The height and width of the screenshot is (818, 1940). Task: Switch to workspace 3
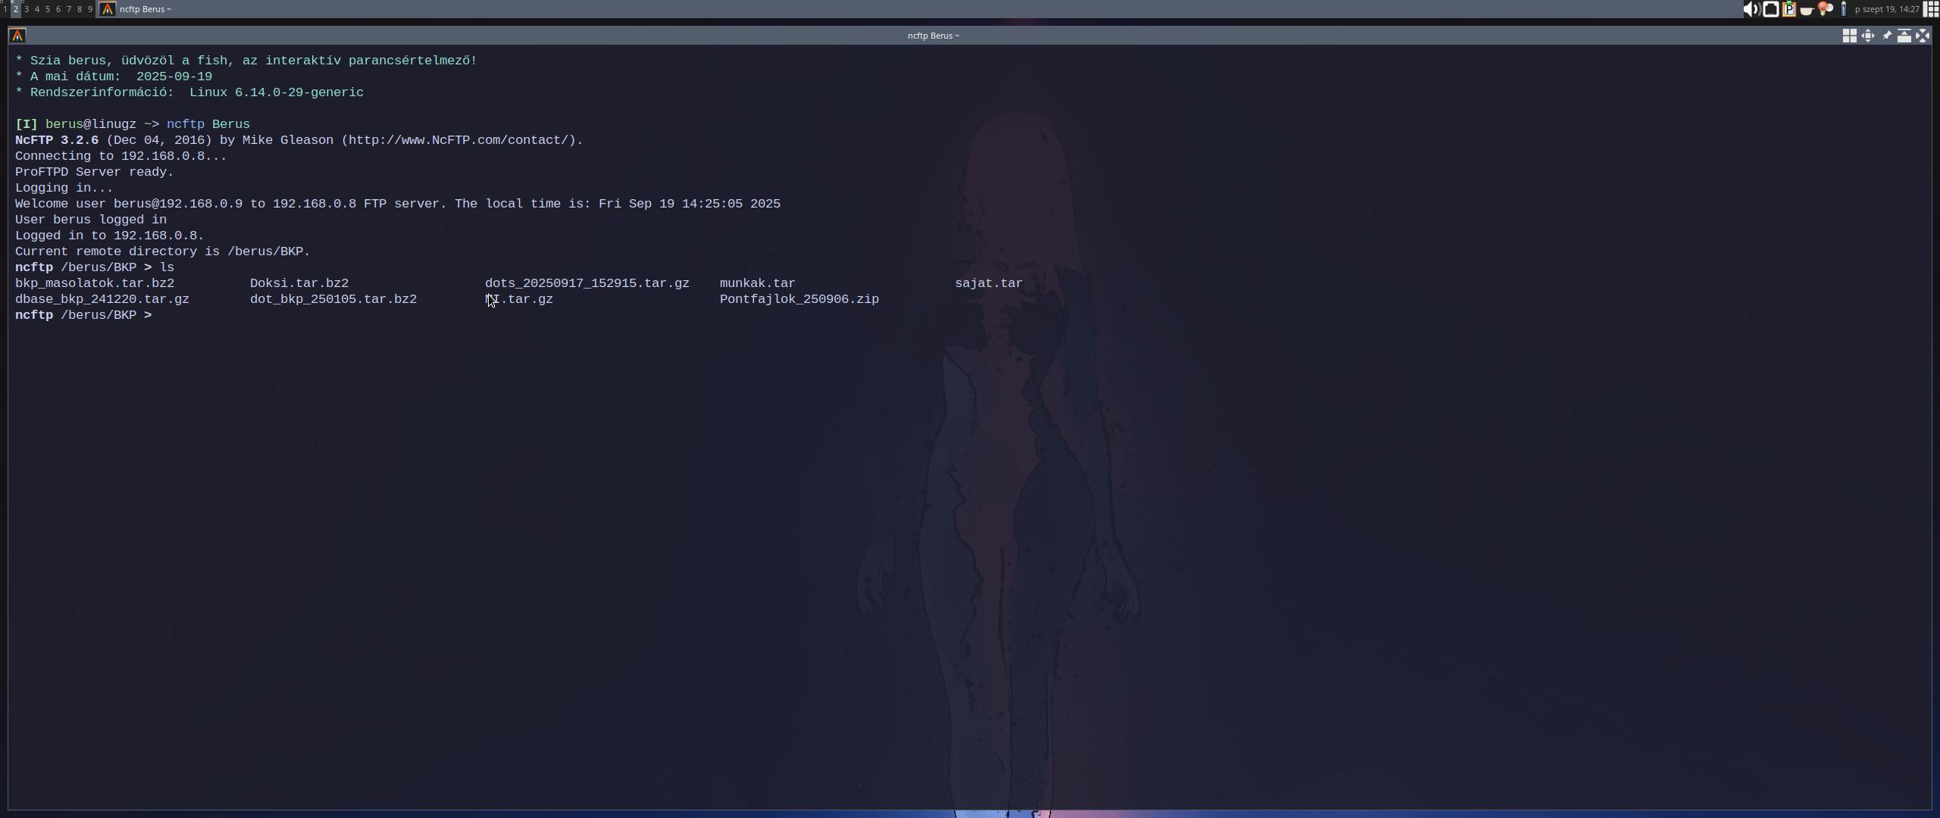[27, 9]
